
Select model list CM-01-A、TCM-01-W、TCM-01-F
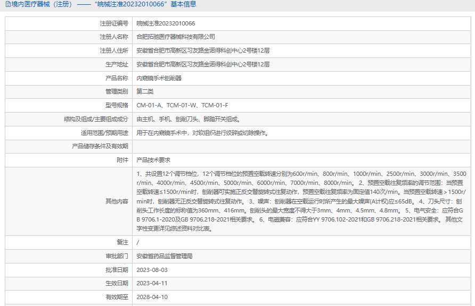click(182, 105)
